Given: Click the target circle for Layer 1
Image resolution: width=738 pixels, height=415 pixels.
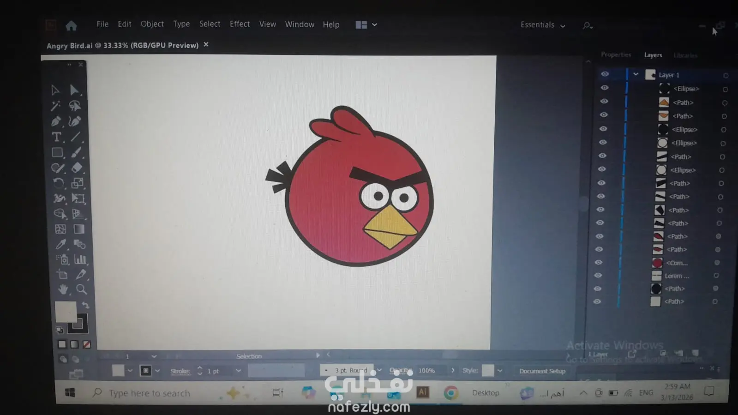Looking at the screenshot, I should (x=726, y=76).
